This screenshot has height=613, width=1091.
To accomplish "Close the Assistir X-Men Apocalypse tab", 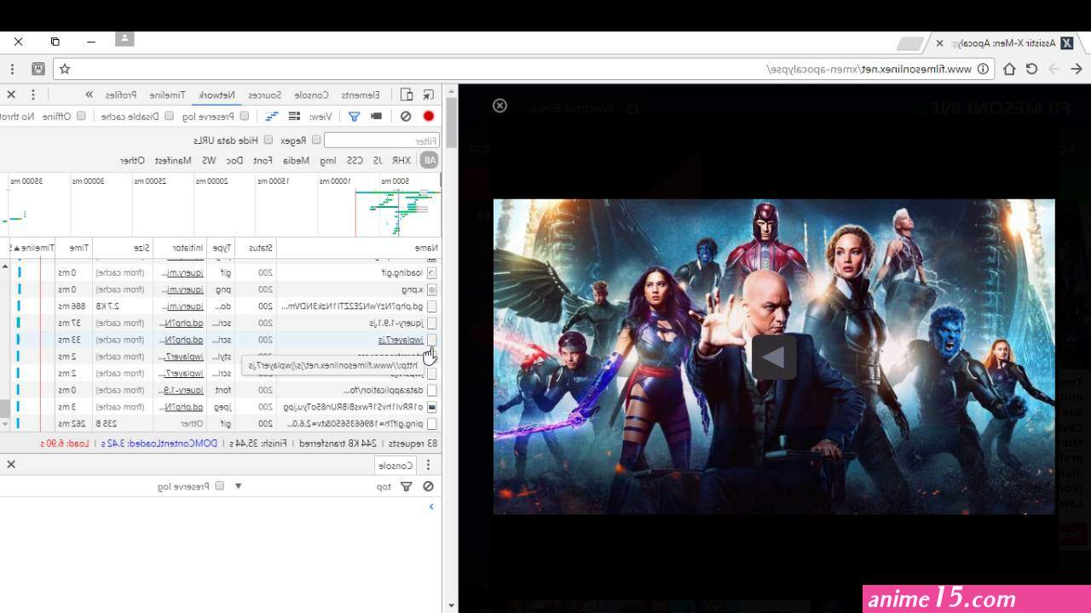I will tap(939, 43).
